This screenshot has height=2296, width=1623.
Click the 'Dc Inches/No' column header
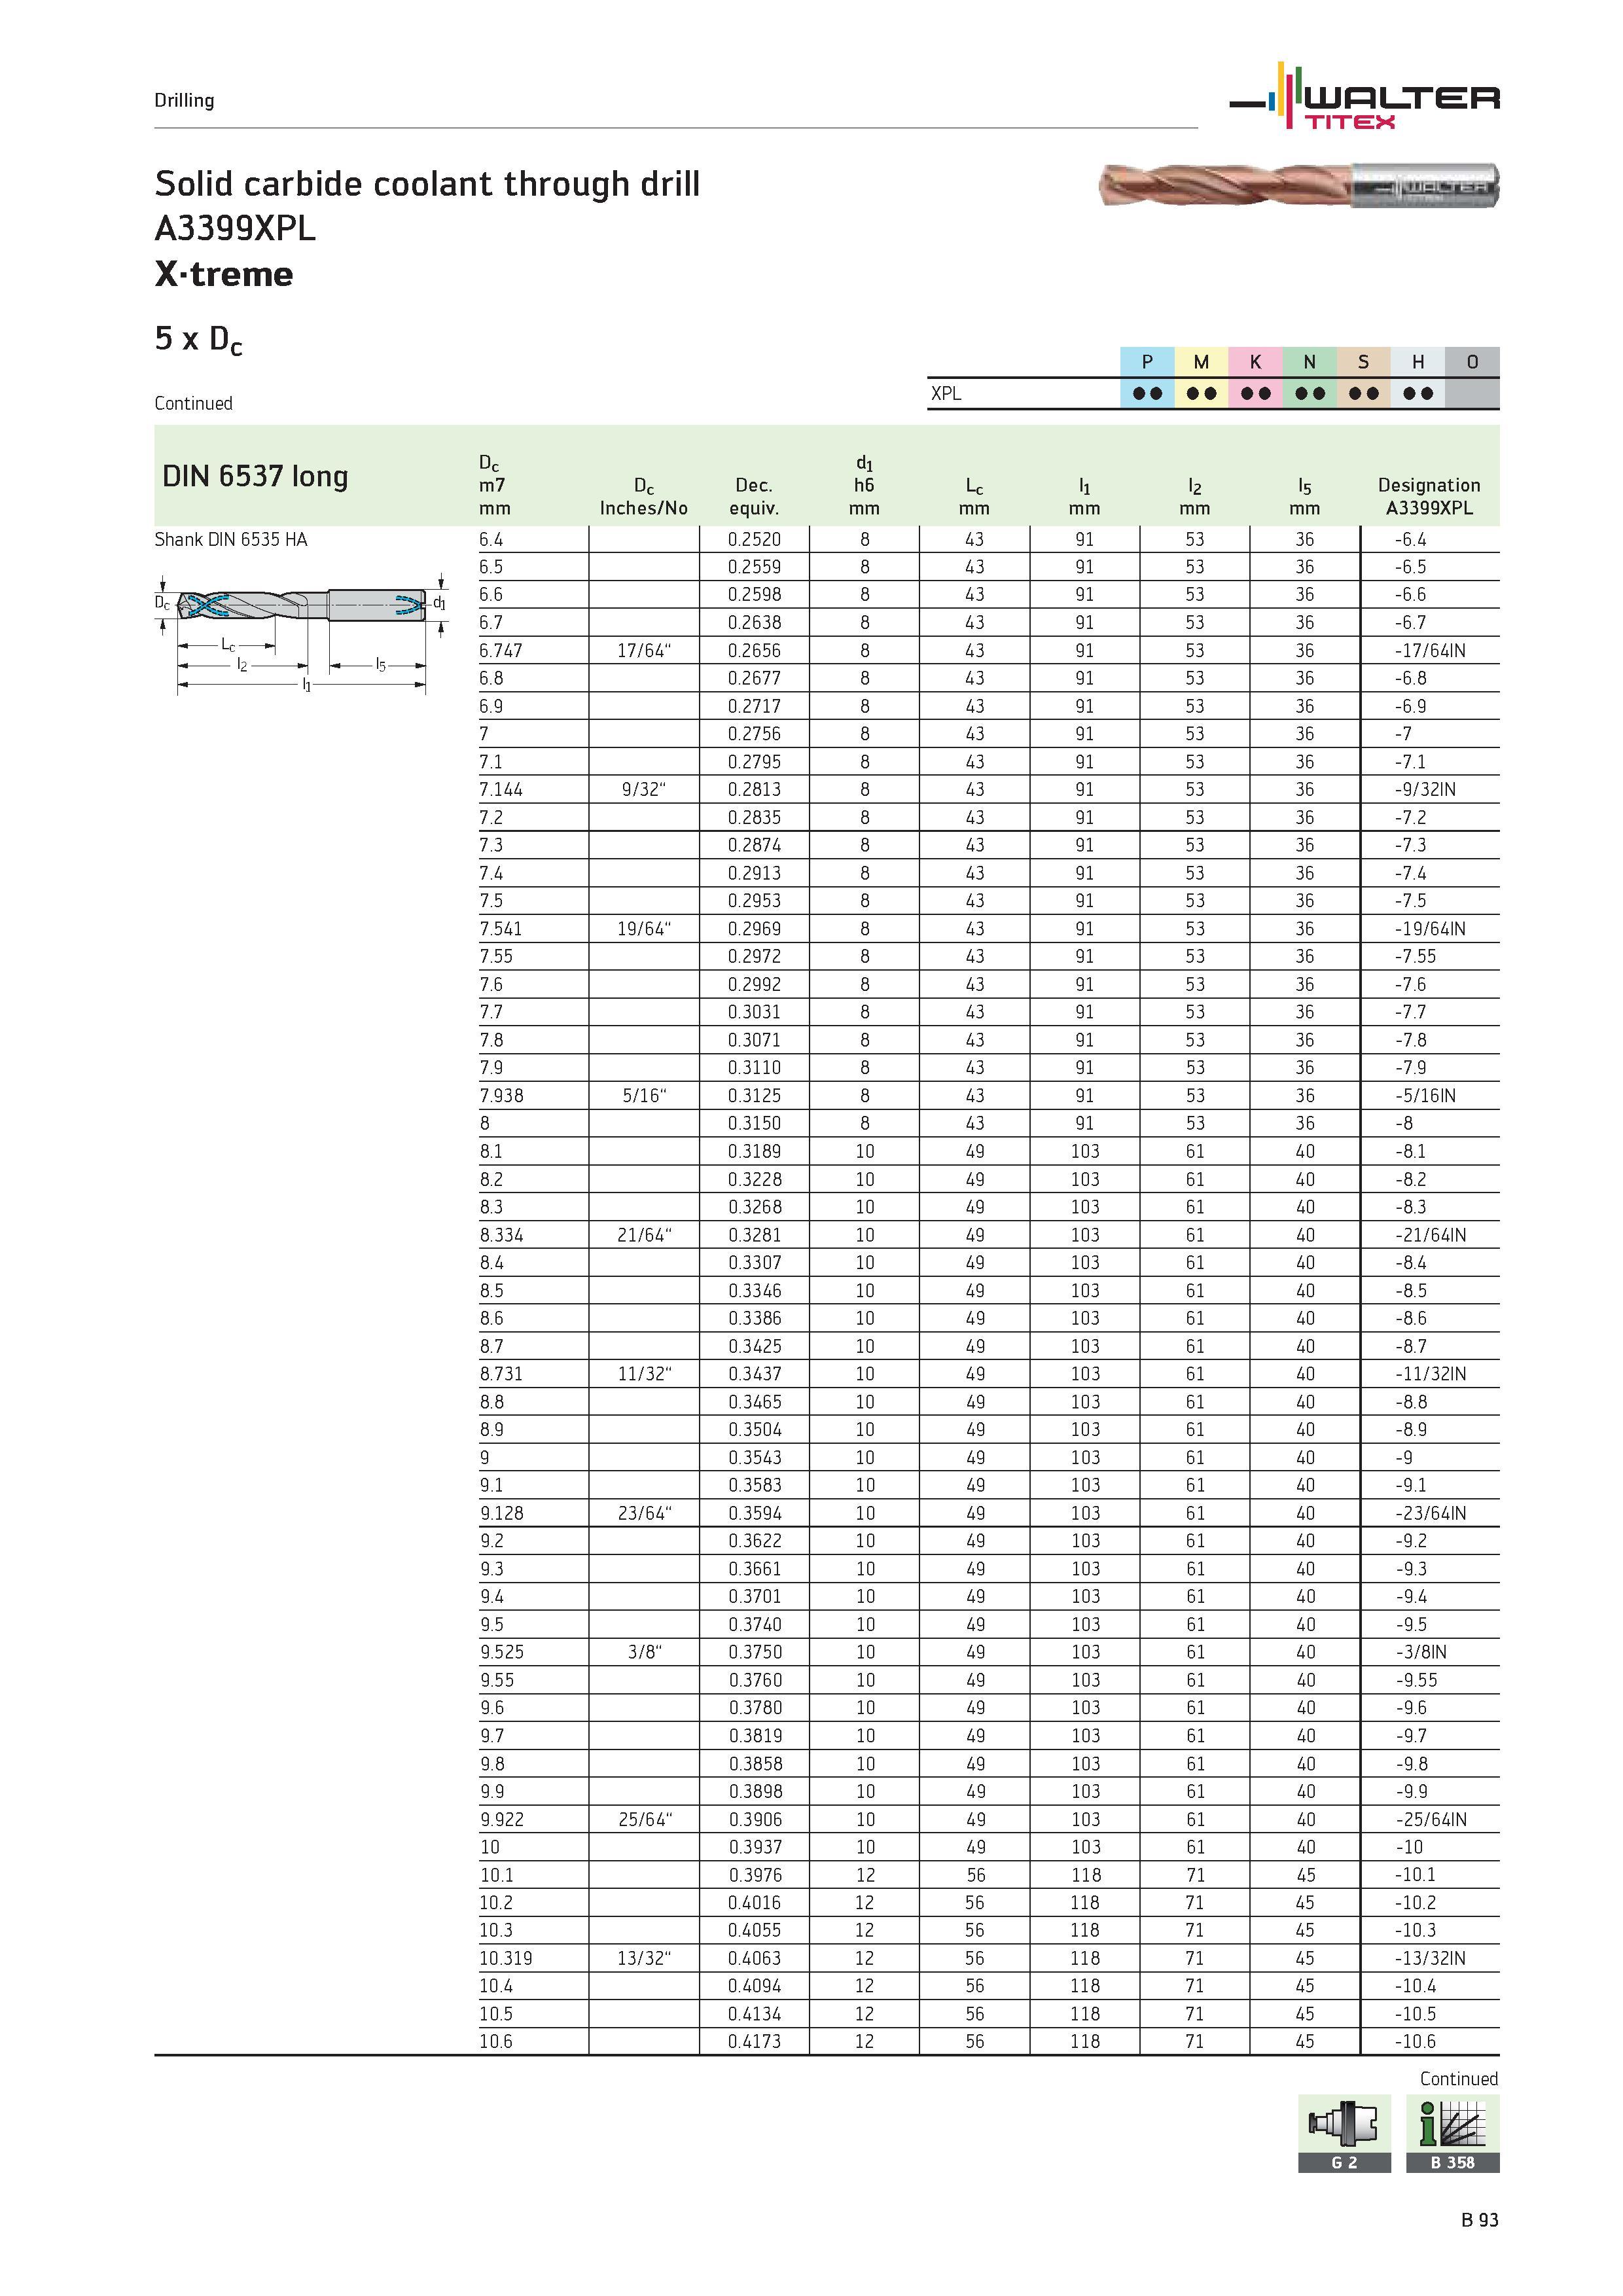coord(644,496)
